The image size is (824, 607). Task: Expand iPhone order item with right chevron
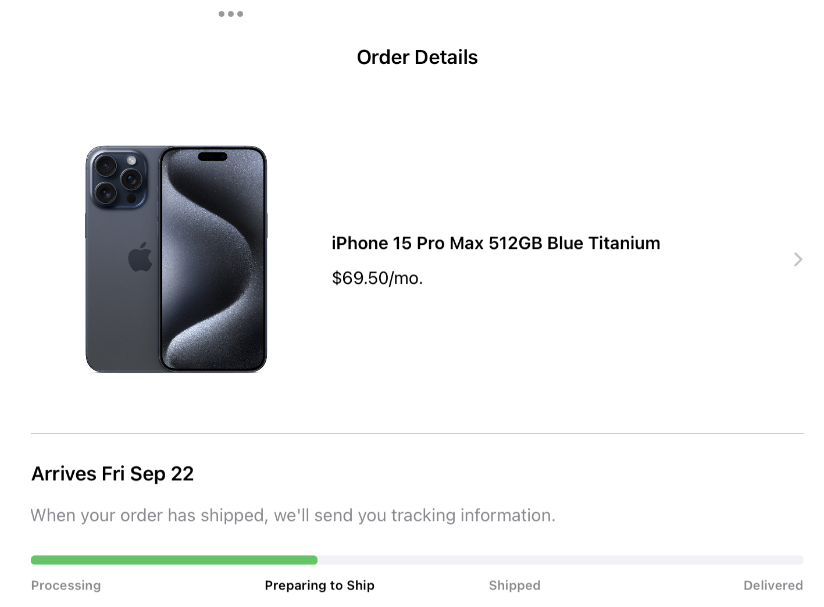click(798, 259)
